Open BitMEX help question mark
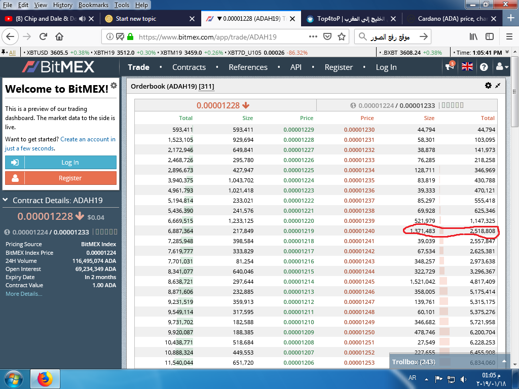 pyautogui.click(x=484, y=67)
